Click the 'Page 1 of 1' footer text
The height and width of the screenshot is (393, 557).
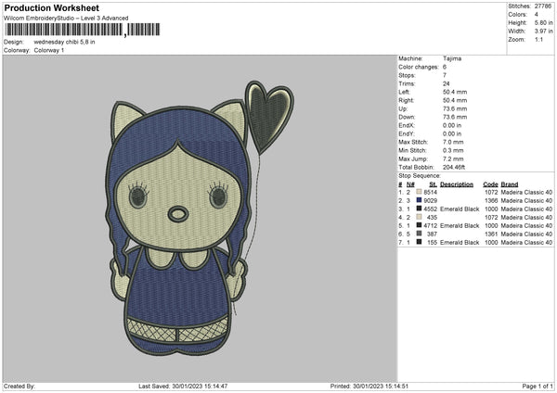coord(538,387)
